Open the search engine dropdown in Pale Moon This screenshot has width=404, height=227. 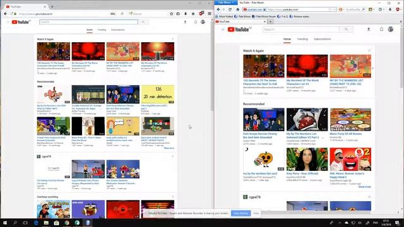tap(342, 9)
